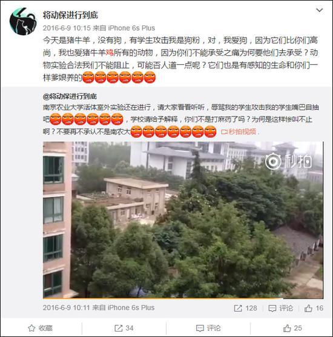Viewport: 333px width, 337px height.
Task: Click timestamp 2016-6-9 10:15 of post
Action: 67,28
